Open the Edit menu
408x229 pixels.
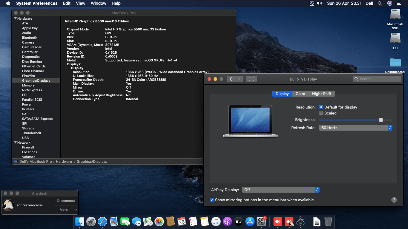(x=67, y=3)
